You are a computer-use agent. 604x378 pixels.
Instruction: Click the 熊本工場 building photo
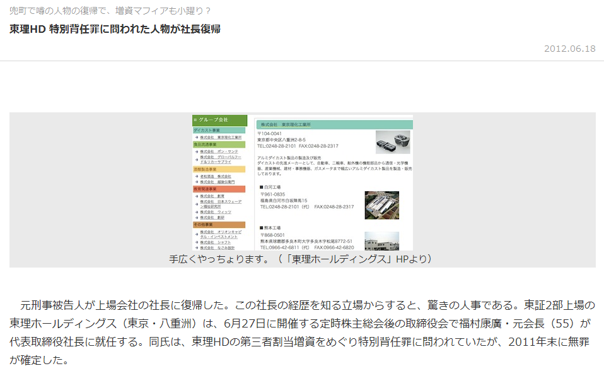pos(381,241)
